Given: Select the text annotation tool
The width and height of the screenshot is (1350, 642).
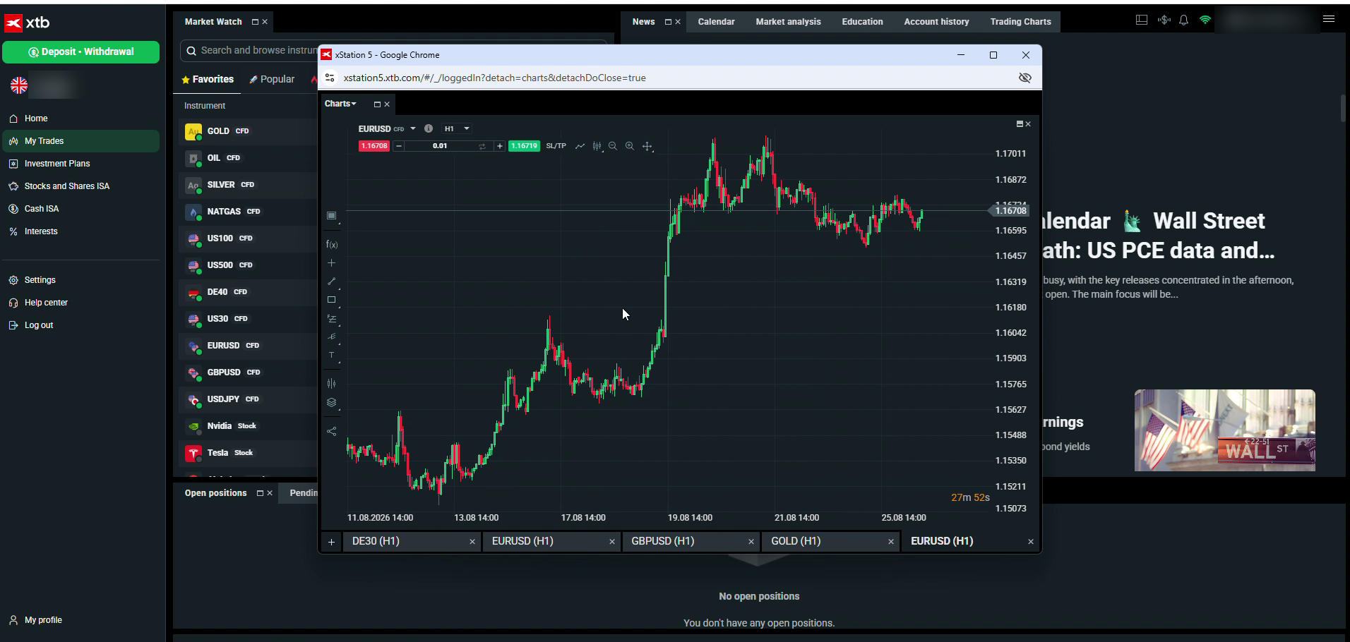Looking at the screenshot, I should coord(332,356).
